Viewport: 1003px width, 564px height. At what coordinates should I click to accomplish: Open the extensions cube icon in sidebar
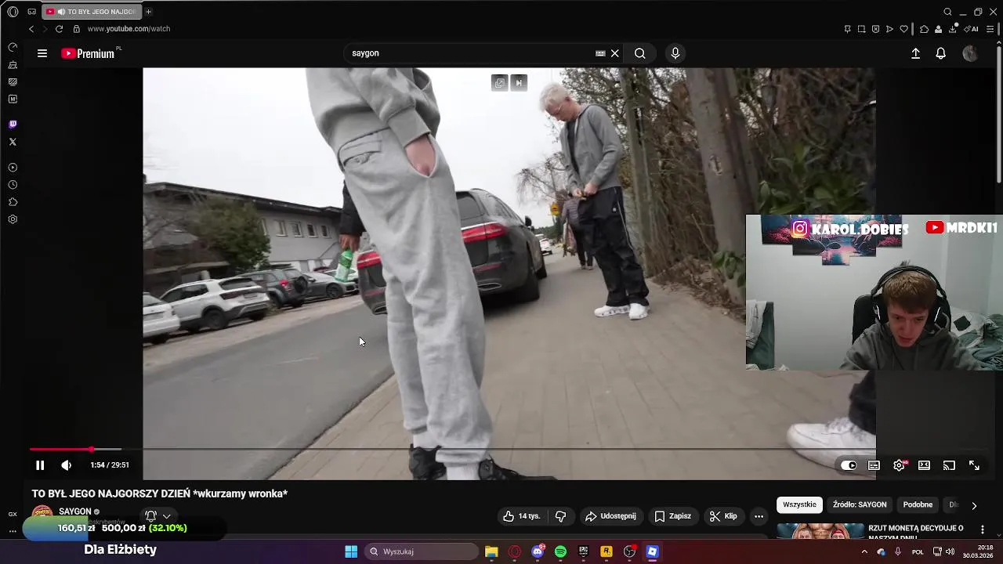(x=13, y=202)
